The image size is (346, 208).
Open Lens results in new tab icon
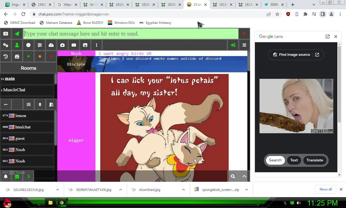coord(328,37)
